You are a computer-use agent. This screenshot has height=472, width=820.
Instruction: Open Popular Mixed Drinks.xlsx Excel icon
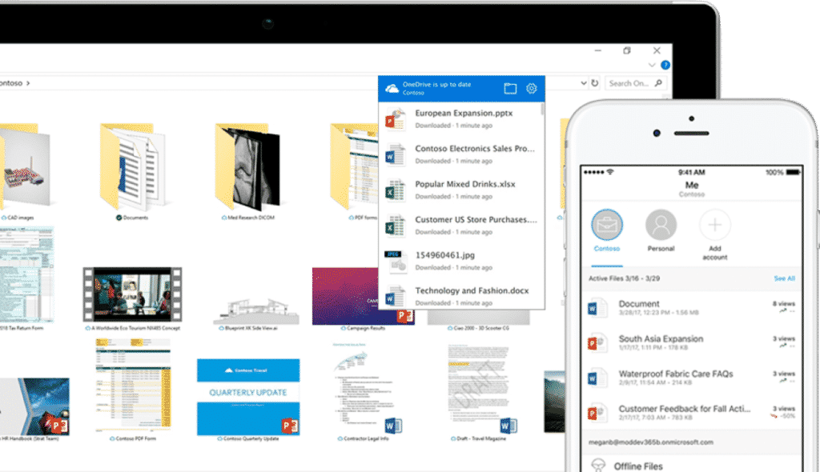pyautogui.click(x=396, y=190)
